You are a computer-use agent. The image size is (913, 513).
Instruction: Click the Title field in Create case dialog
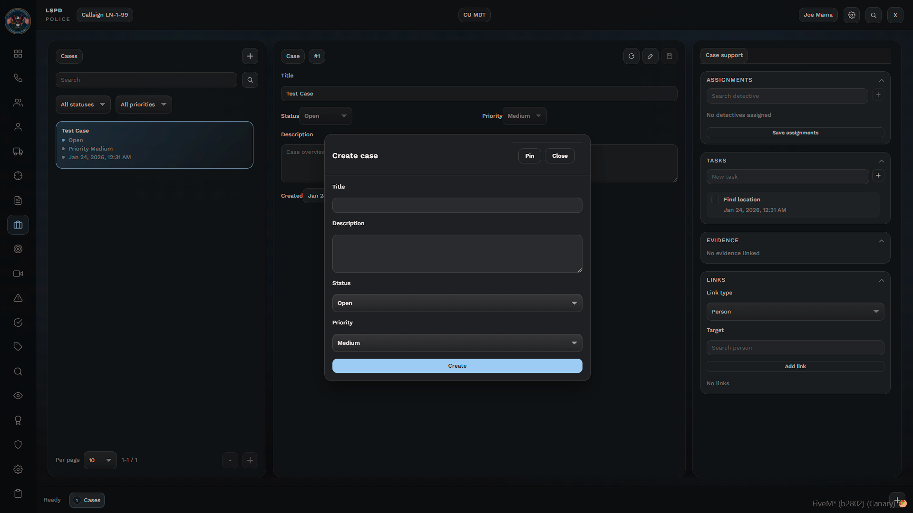click(456, 205)
